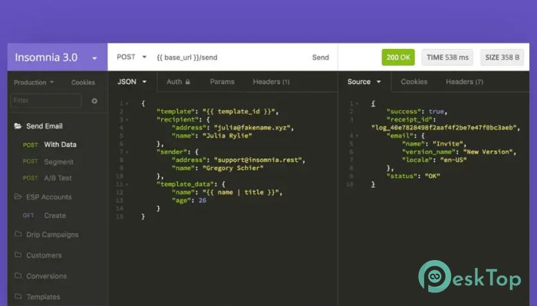537x306 pixels.
Task: Click the success true value in response
Action: 436,112
